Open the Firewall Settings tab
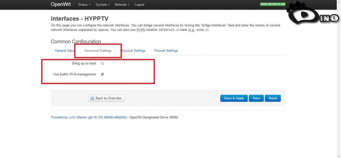The height and width of the screenshot is (158, 341). pyautogui.click(x=166, y=51)
